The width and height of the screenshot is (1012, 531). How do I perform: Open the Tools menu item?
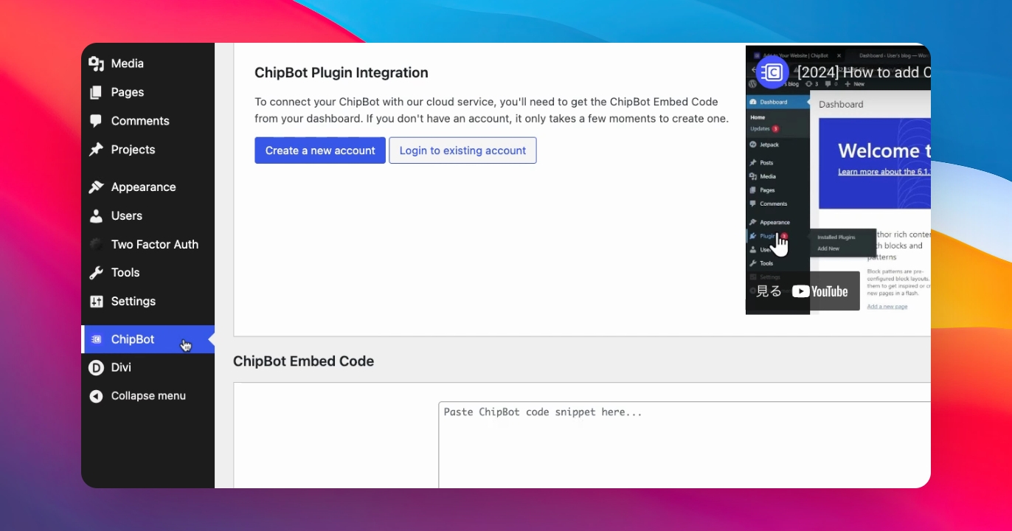(x=148, y=273)
